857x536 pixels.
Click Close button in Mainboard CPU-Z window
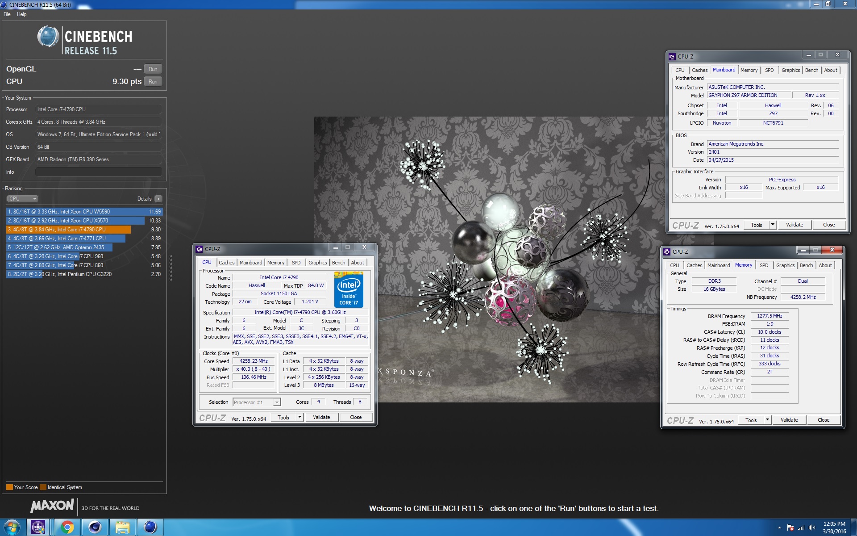pos(829,225)
